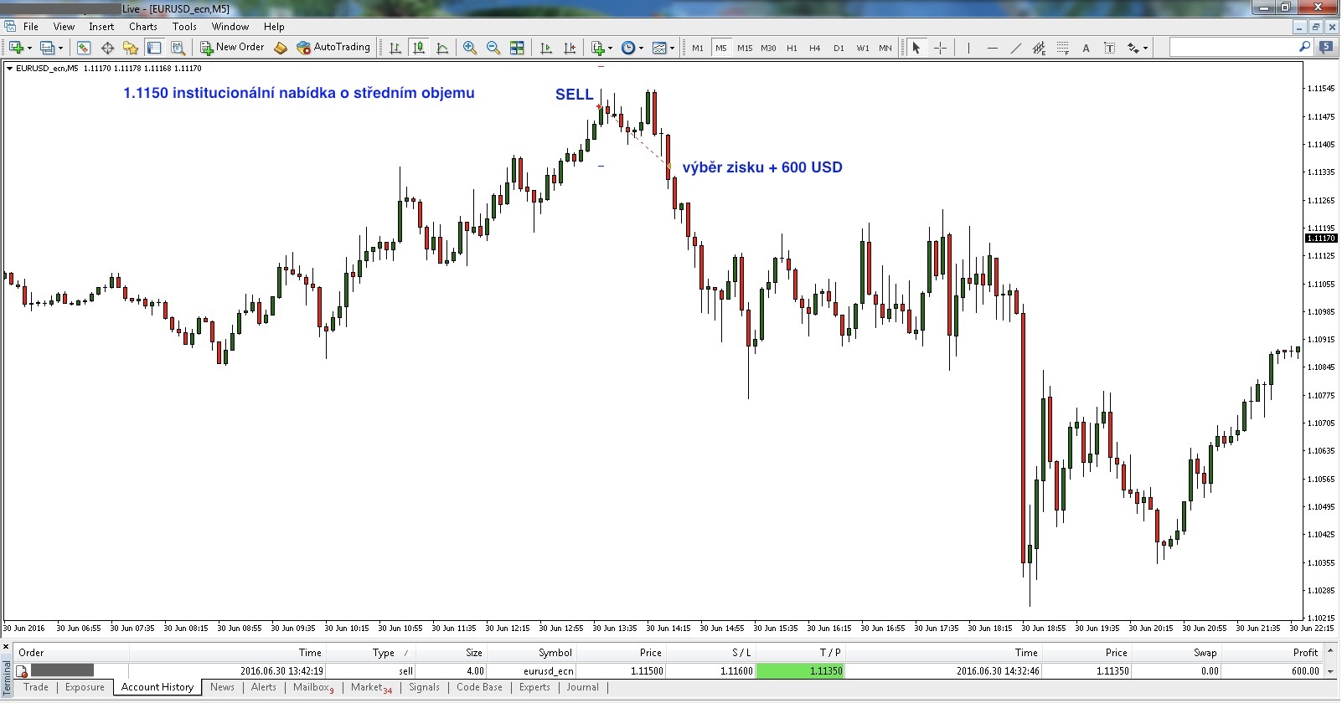The height and width of the screenshot is (703, 1342).
Task: Select the MN timeframe
Action: pyautogui.click(x=885, y=48)
